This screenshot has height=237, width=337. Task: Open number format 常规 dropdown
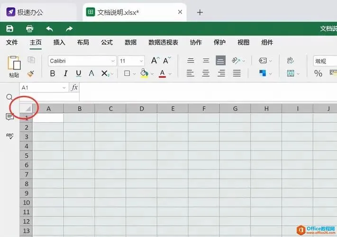[x=325, y=61]
